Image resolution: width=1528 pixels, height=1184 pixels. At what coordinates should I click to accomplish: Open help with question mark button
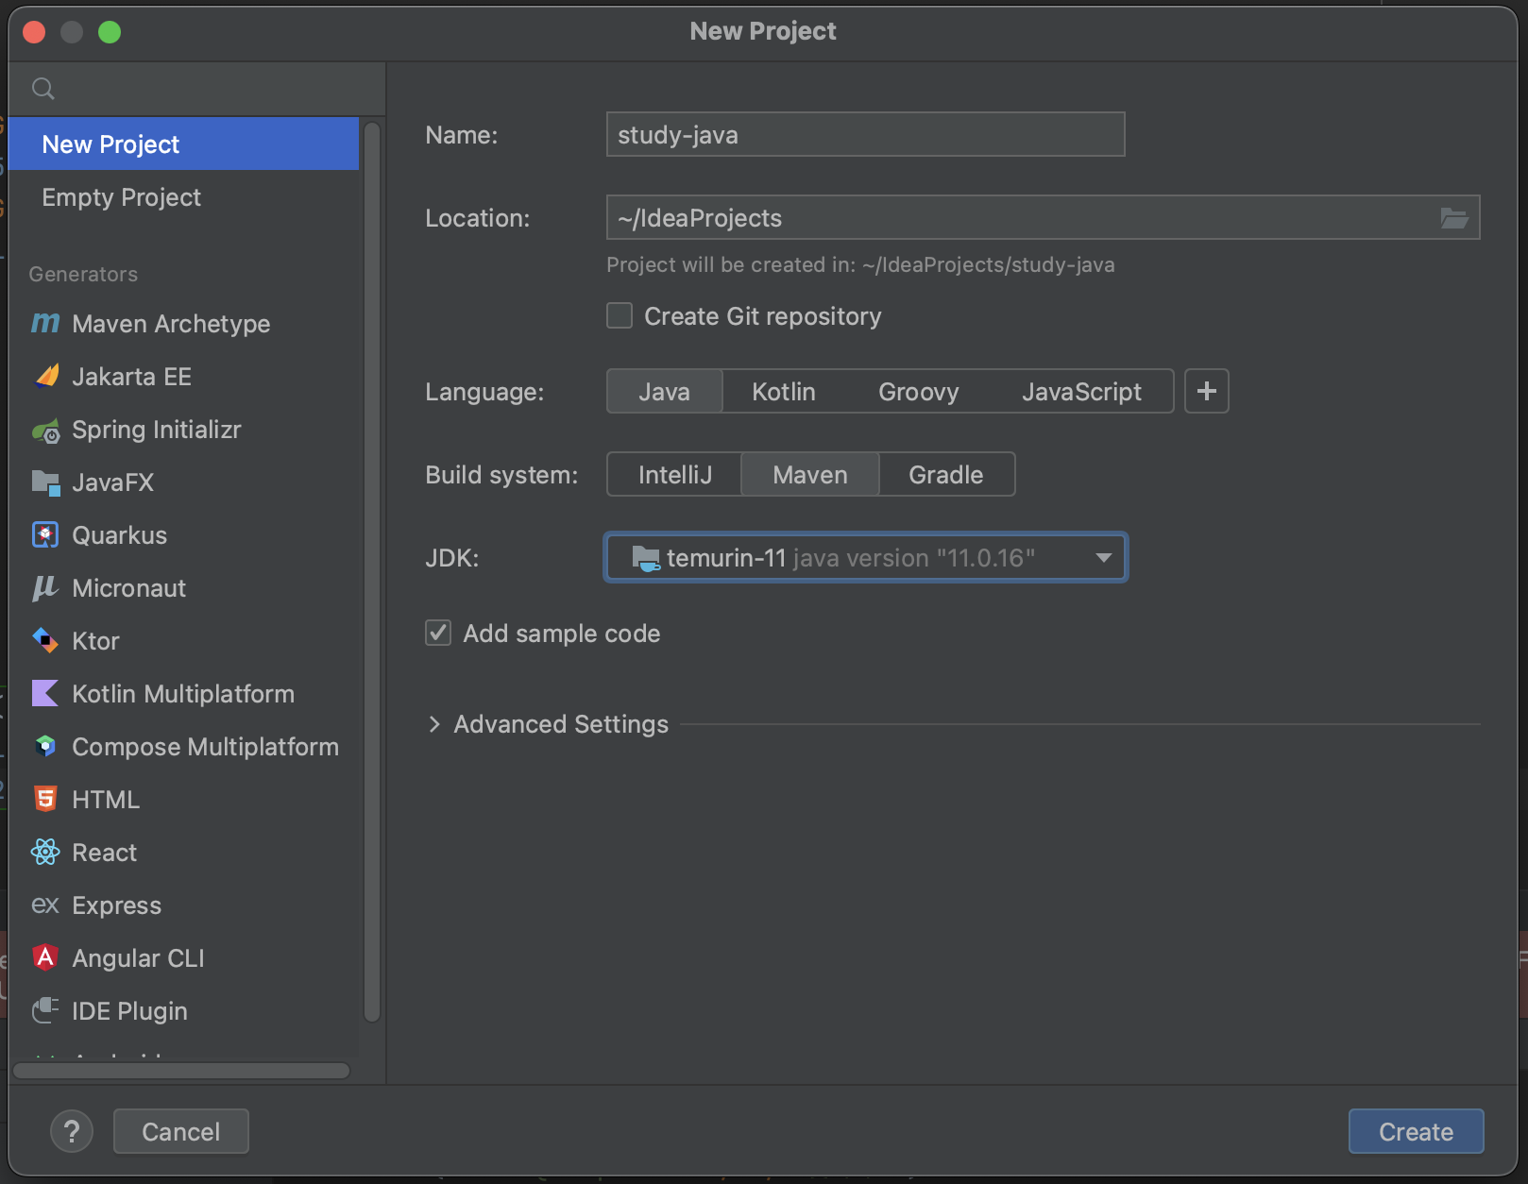click(x=72, y=1131)
